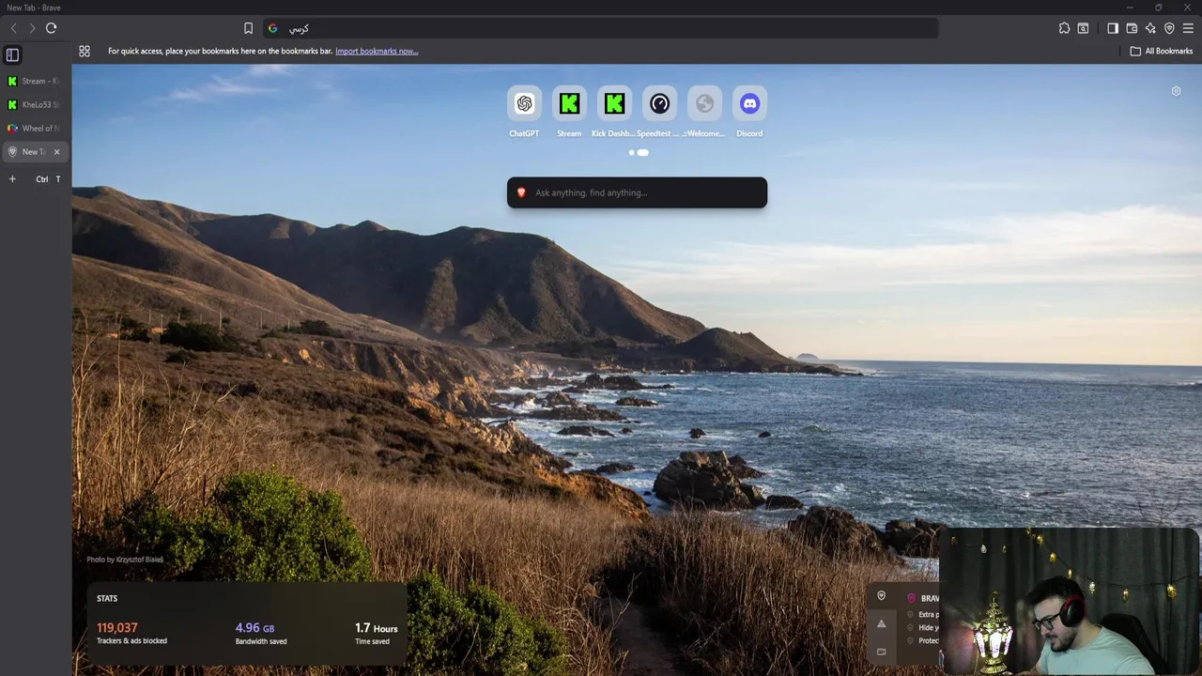Toggle the sidebar panel icon in the toolbar
The image size is (1202, 676).
tap(1113, 28)
